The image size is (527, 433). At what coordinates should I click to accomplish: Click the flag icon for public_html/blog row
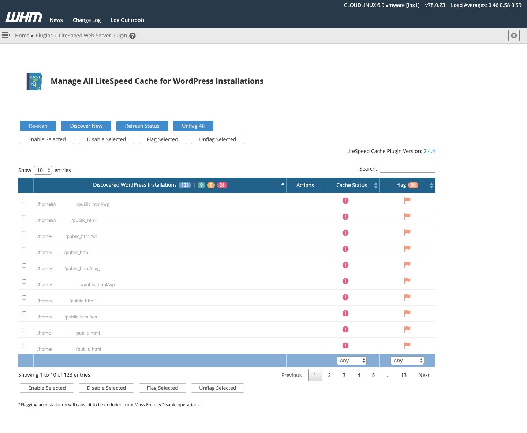pos(407,265)
